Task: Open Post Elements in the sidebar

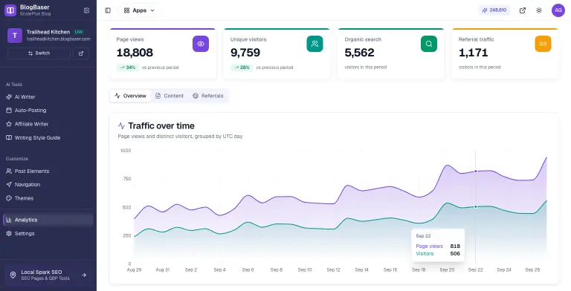Action: [x=48, y=171]
